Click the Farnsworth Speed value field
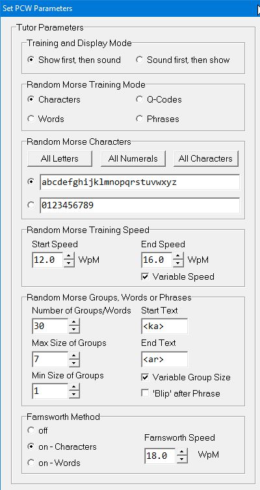Image resolution: width=260 pixels, height=490 pixels. [160, 456]
